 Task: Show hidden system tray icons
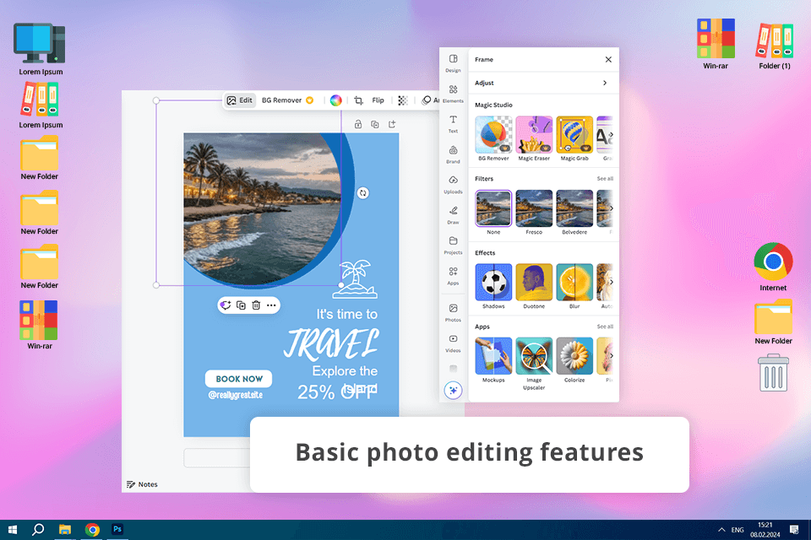click(x=721, y=530)
